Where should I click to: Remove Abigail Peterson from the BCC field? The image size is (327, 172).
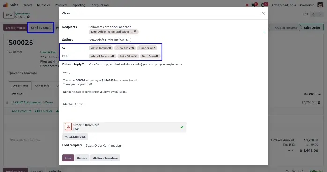click(113, 56)
